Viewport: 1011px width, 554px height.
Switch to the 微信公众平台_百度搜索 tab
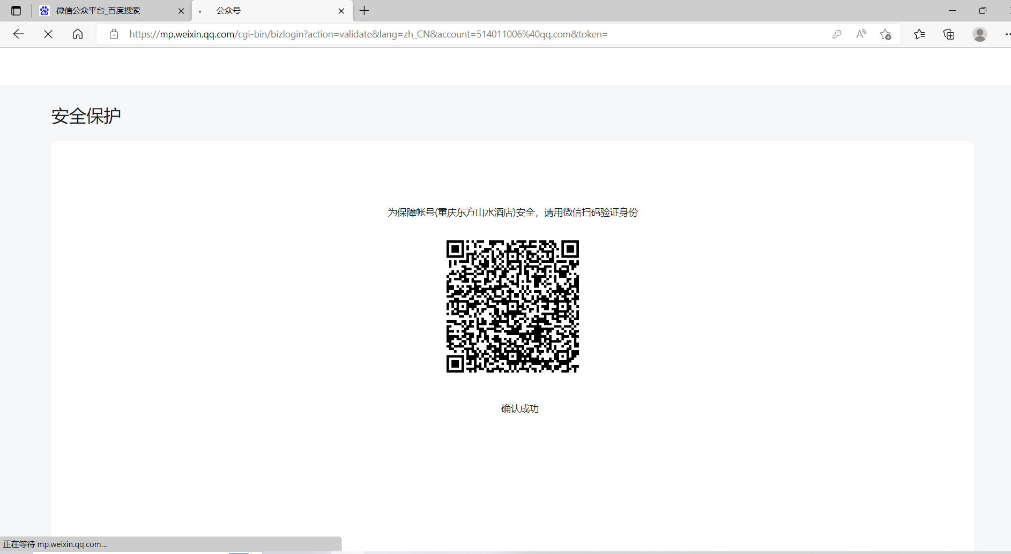pyautogui.click(x=113, y=11)
